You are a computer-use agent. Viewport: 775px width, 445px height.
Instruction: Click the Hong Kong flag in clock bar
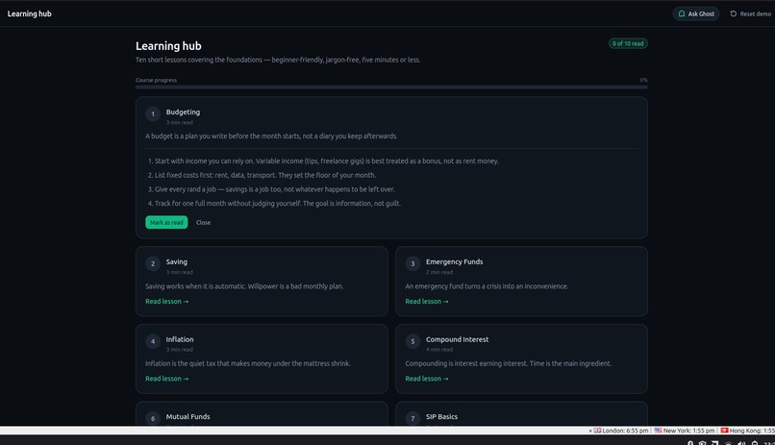tap(724, 431)
